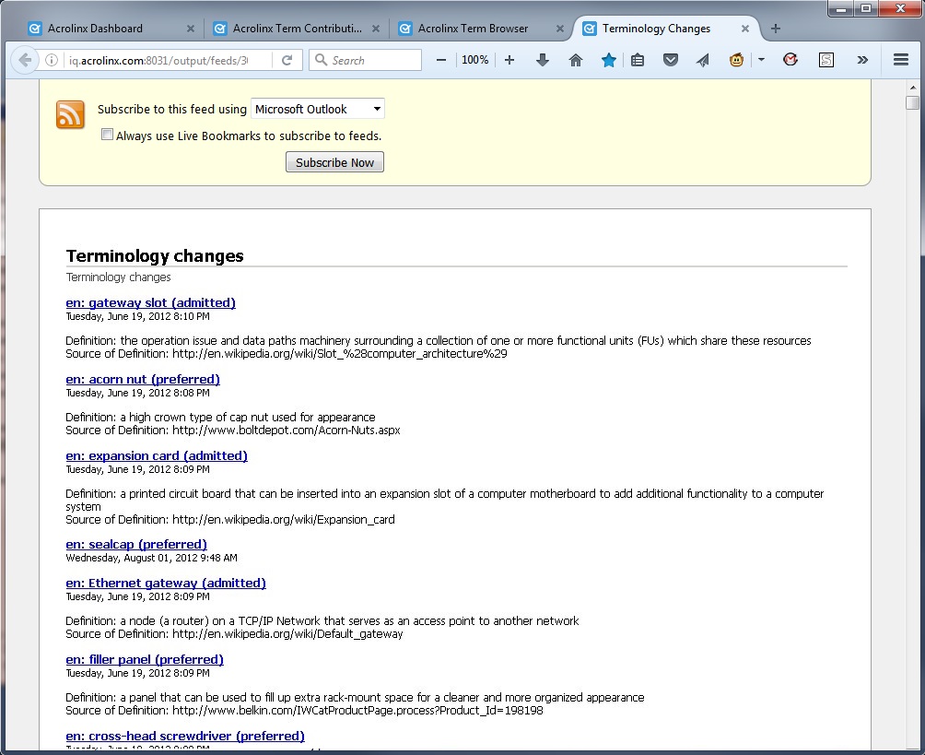Go to the Home page icon
Viewport: 925px width, 755px height.
[x=576, y=60]
